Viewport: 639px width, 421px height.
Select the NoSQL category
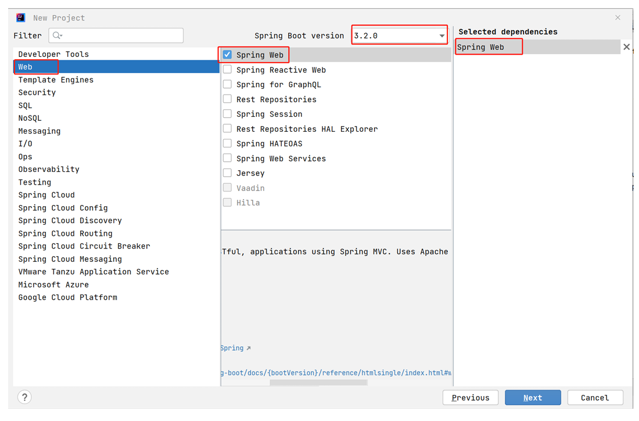click(116, 118)
